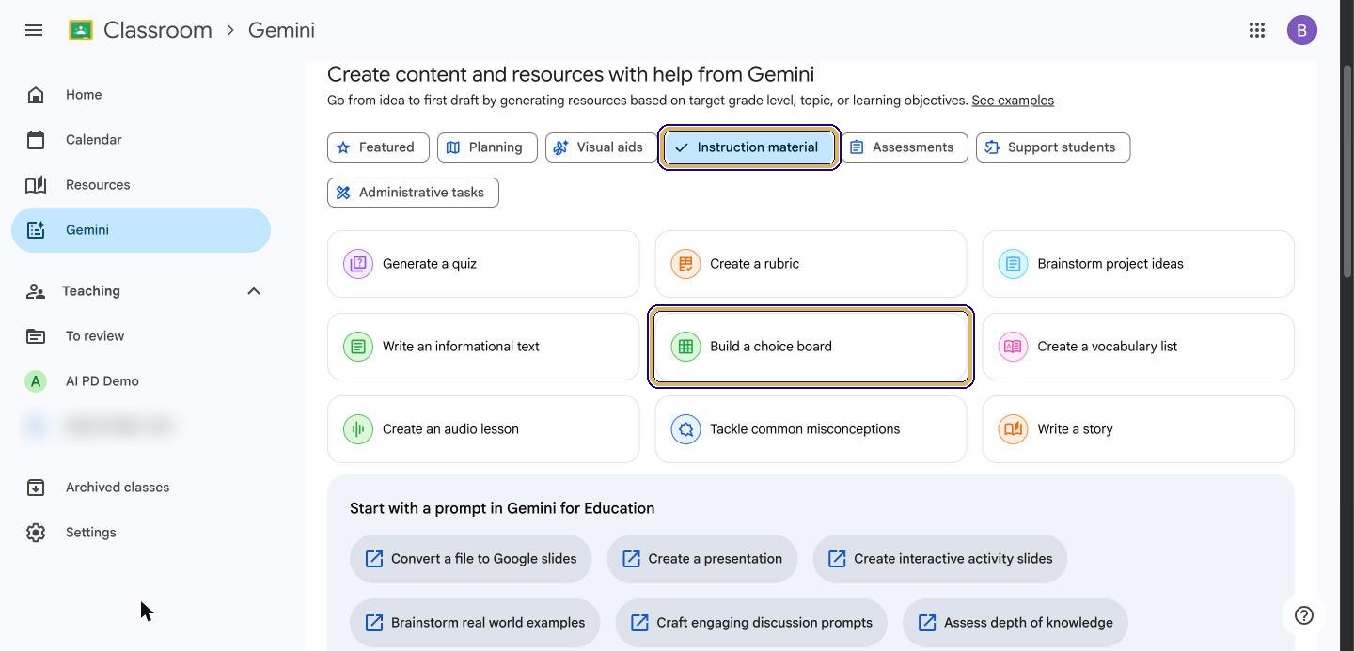Click the AI PD Demo class avatar

tap(36, 381)
